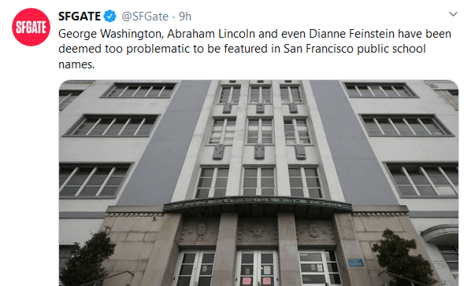Click the security camera on building facade
This screenshot has width=471, height=286.
[x=154, y=218]
